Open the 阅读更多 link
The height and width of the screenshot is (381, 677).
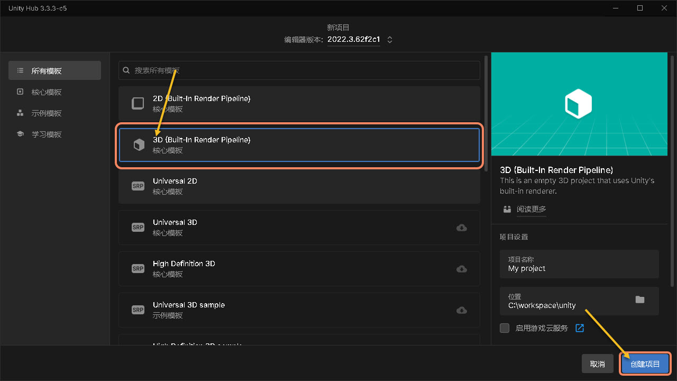coord(531,209)
